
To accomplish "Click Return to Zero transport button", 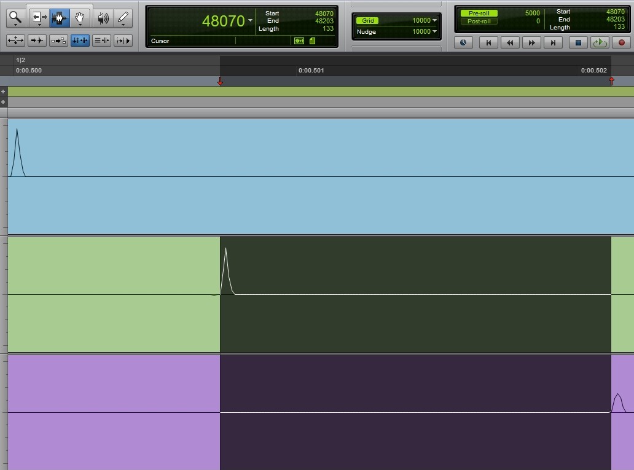I will (488, 42).
